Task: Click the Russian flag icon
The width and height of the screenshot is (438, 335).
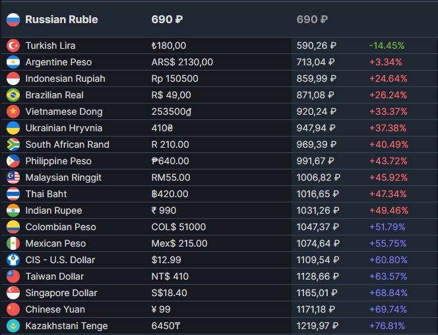Action: tap(13, 20)
